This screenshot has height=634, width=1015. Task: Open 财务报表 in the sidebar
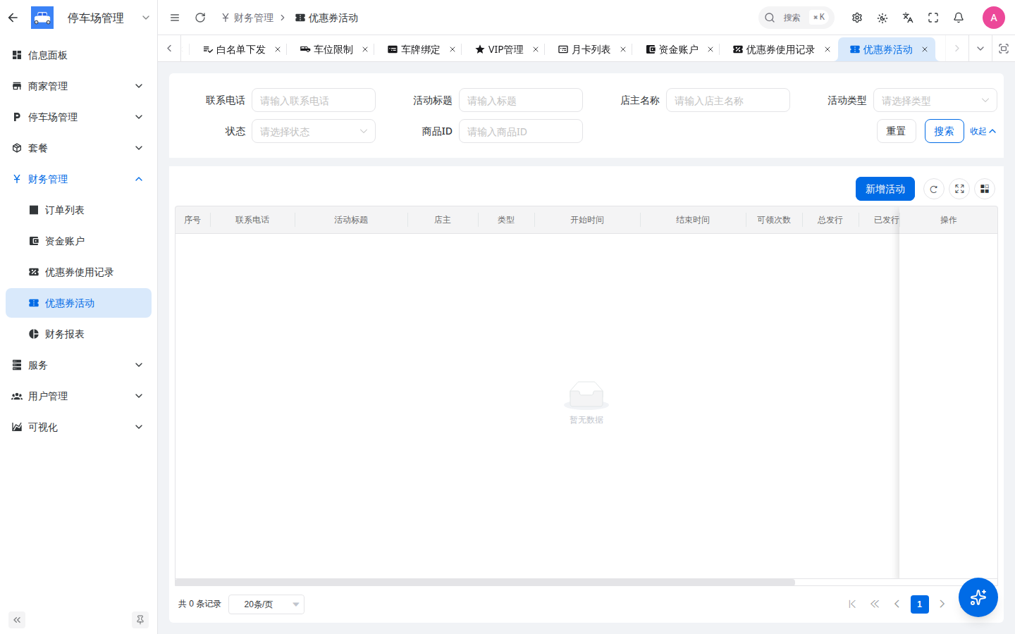[78, 334]
